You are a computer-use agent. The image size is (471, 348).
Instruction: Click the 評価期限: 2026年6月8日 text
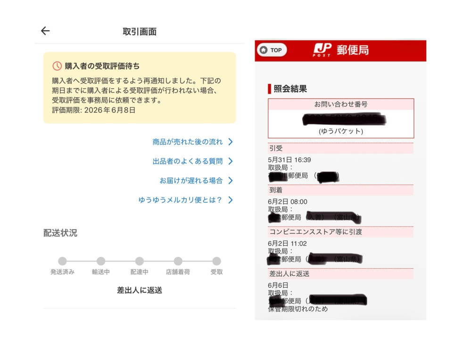tap(94, 110)
